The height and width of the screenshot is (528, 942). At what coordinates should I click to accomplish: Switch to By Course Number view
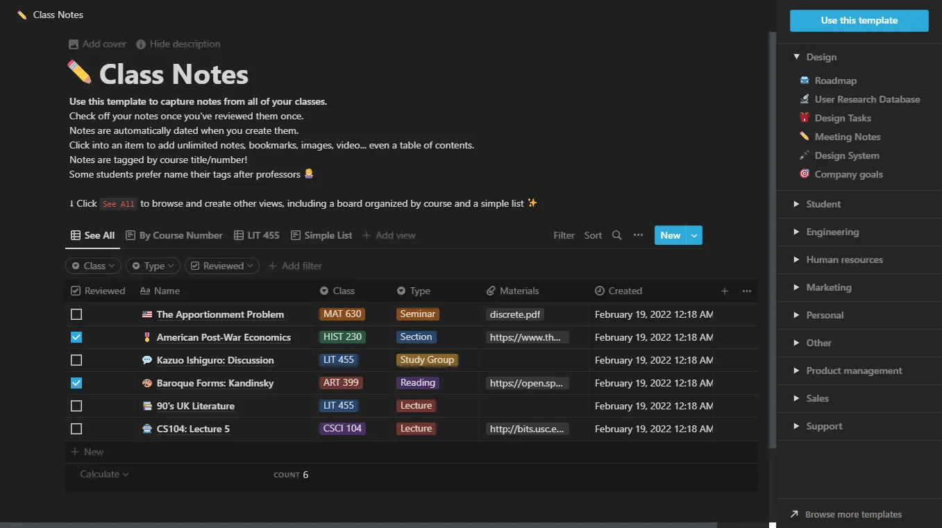[x=174, y=235]
